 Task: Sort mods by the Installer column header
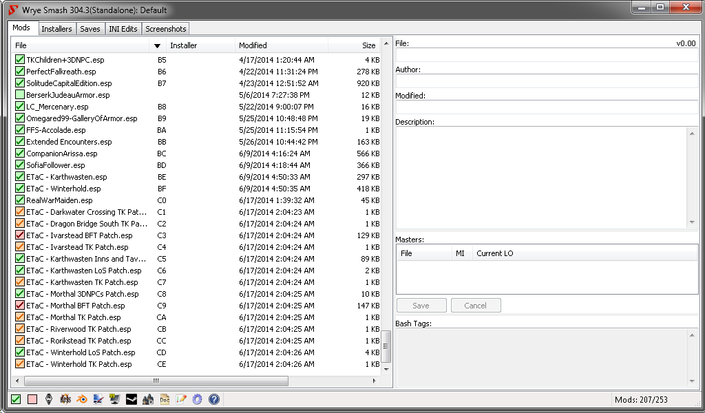click(200, 45)
